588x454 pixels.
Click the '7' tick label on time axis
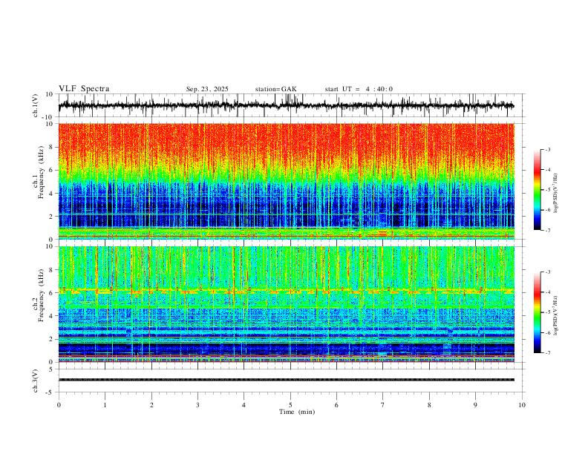pos(383,405)
